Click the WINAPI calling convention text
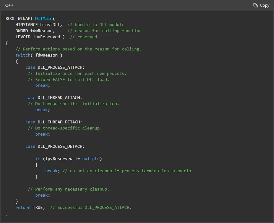 (25, 18)
